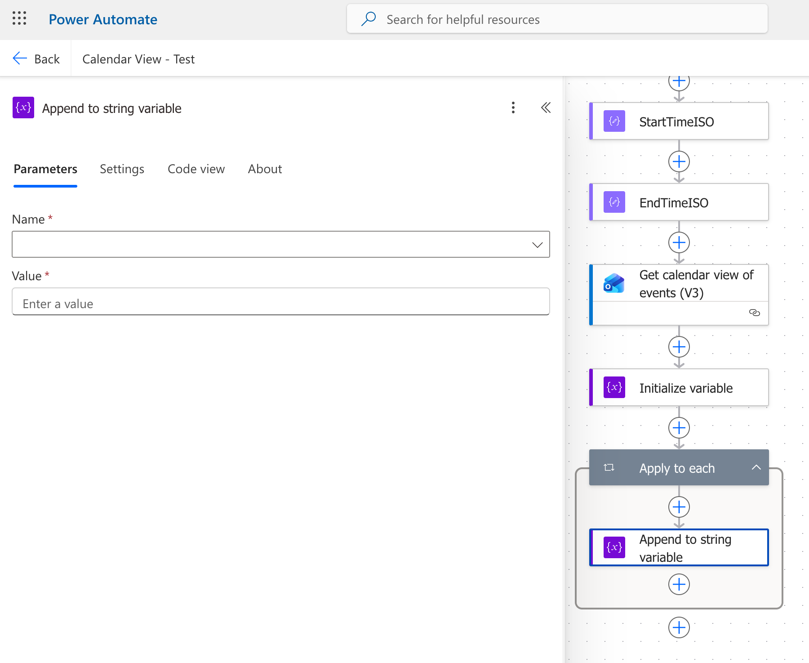809x663 pixels.
Task: Add step after Initialize variable
Action: pos(679,428)
